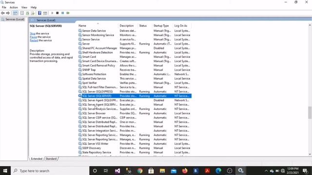This screenshot has width=312, height=175.
Task: Switch to the Standard tab
Action: 51,159
